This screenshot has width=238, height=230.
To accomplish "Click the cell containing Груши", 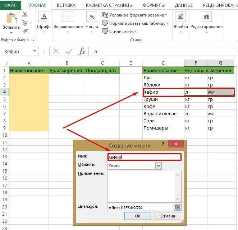I will (x=163, y=99).
